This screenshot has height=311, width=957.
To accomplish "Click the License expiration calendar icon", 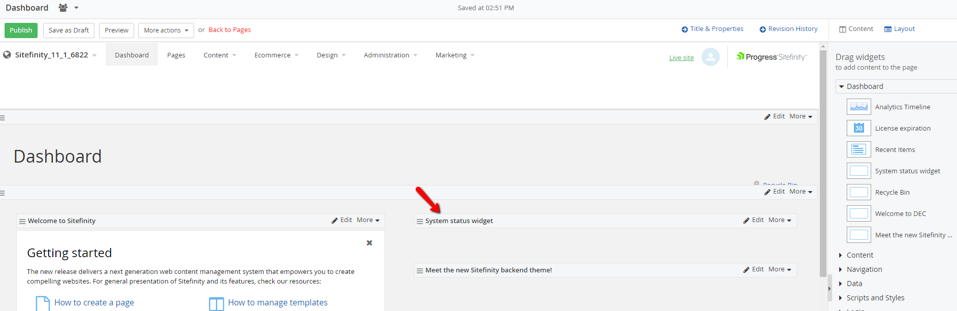I will point(858,128).
